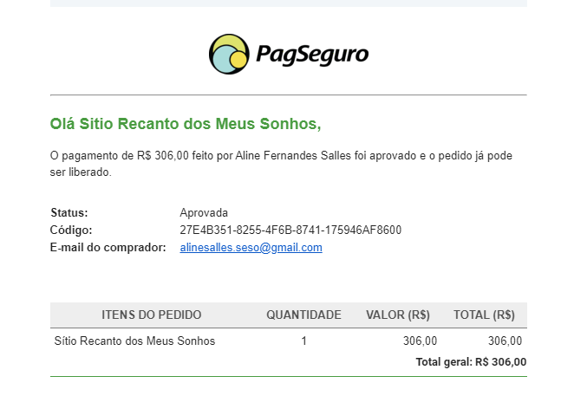
Task: Click the Código label
Action: [x=71, y=230]
